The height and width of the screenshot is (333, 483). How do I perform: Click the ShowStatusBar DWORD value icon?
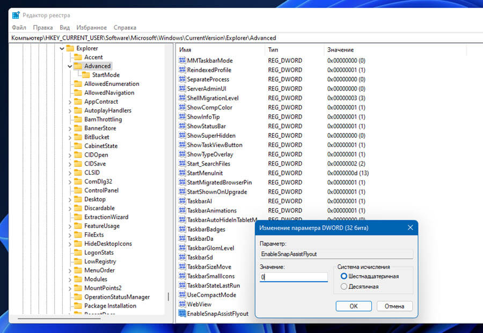(x=182, y=126)
